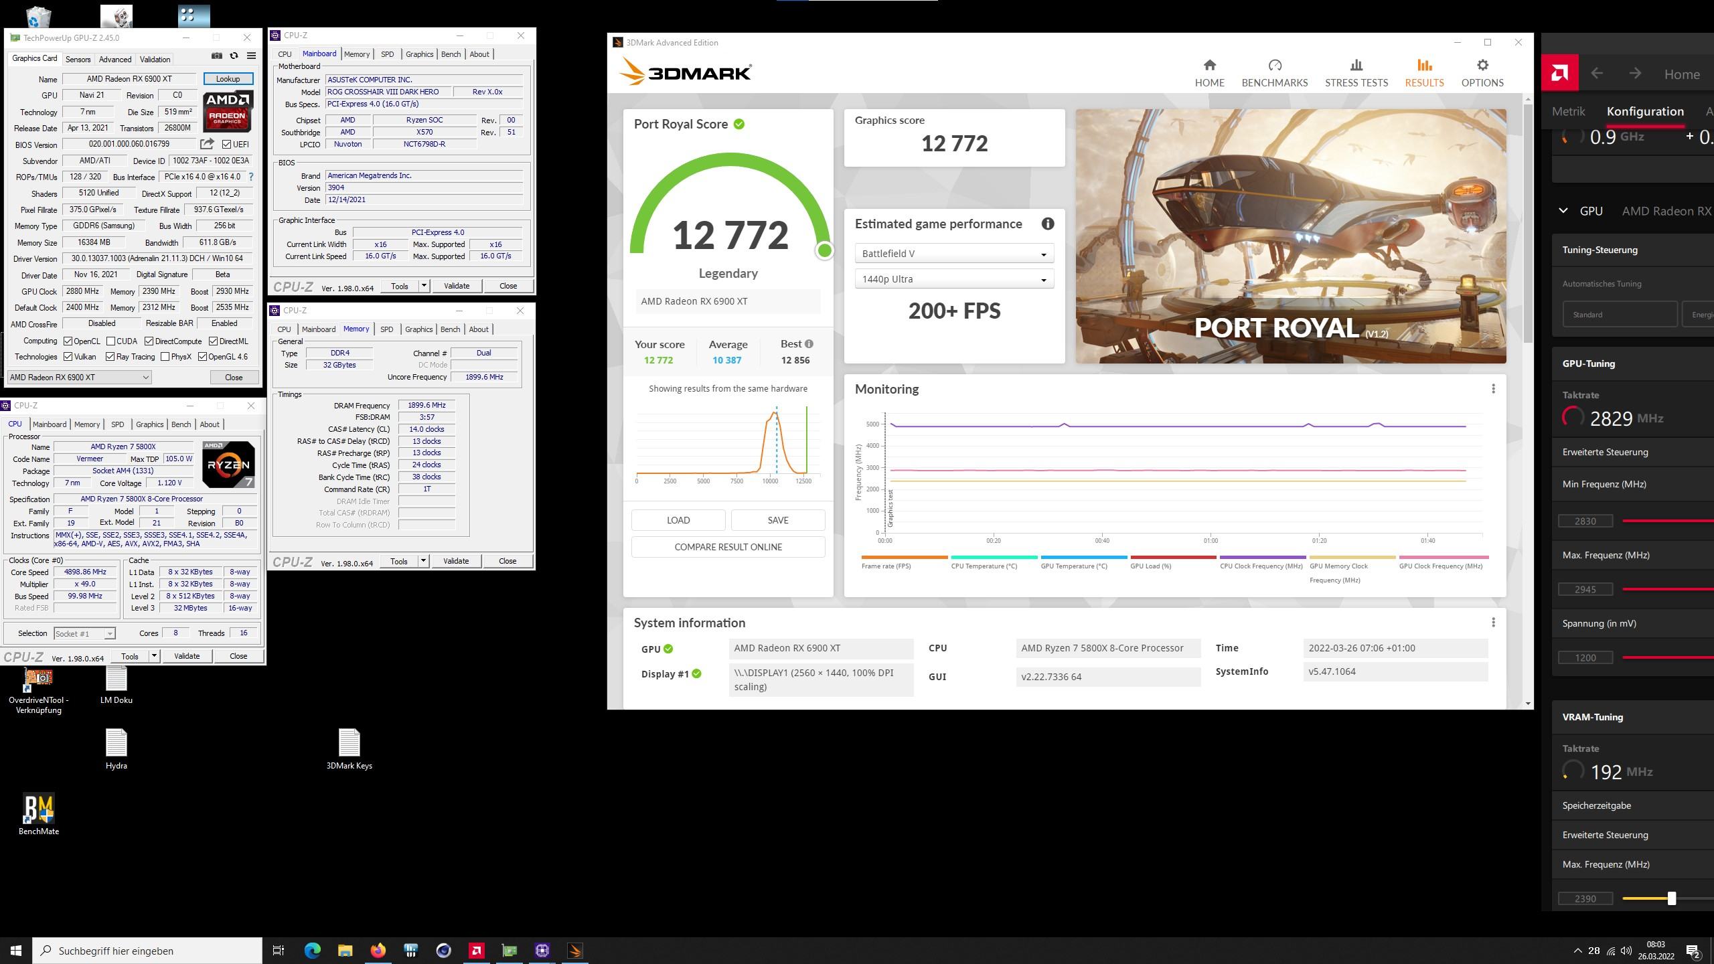Open Graphics tab in CPU-Z CPU window

149,424
